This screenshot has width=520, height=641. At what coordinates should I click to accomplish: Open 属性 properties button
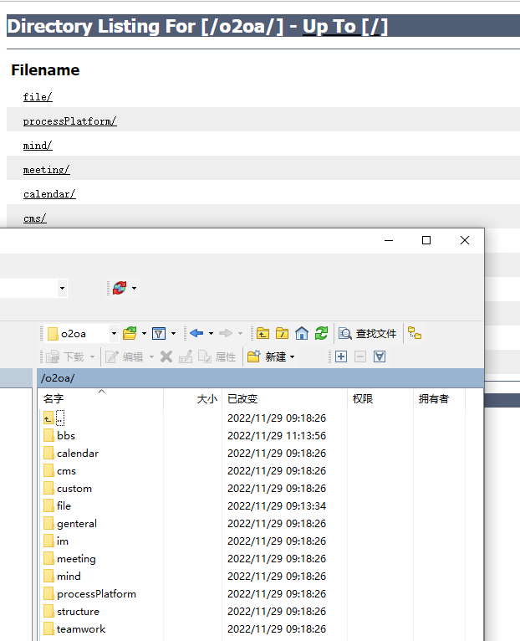tap(217, 356)
